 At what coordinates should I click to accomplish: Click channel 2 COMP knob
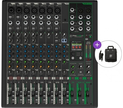tap(18, 40)
